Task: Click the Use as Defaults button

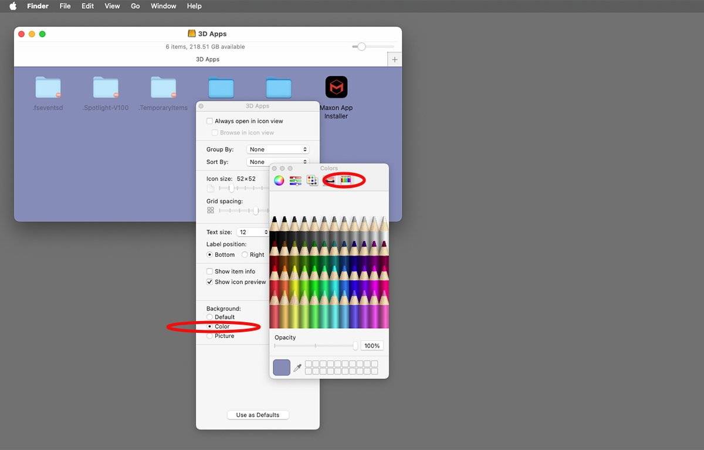Action: tap(258, 415)
